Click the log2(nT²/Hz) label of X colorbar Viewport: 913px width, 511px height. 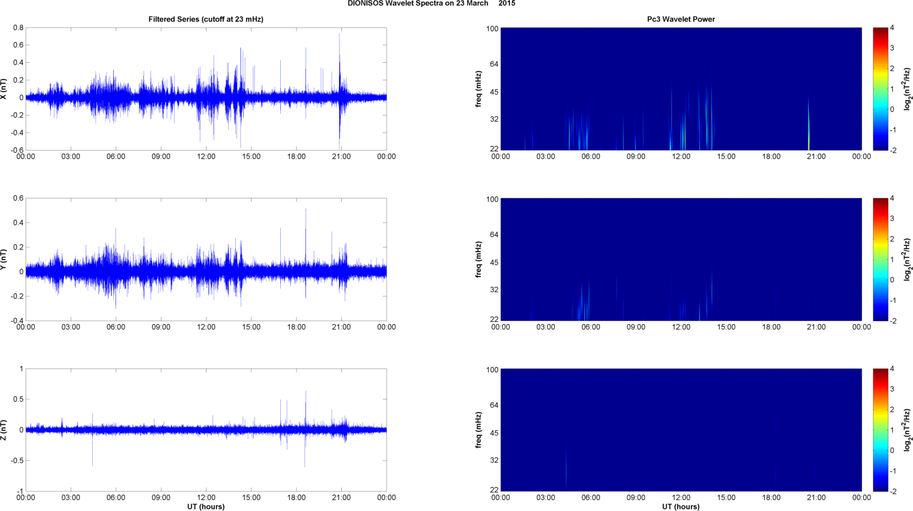(908, 89)
